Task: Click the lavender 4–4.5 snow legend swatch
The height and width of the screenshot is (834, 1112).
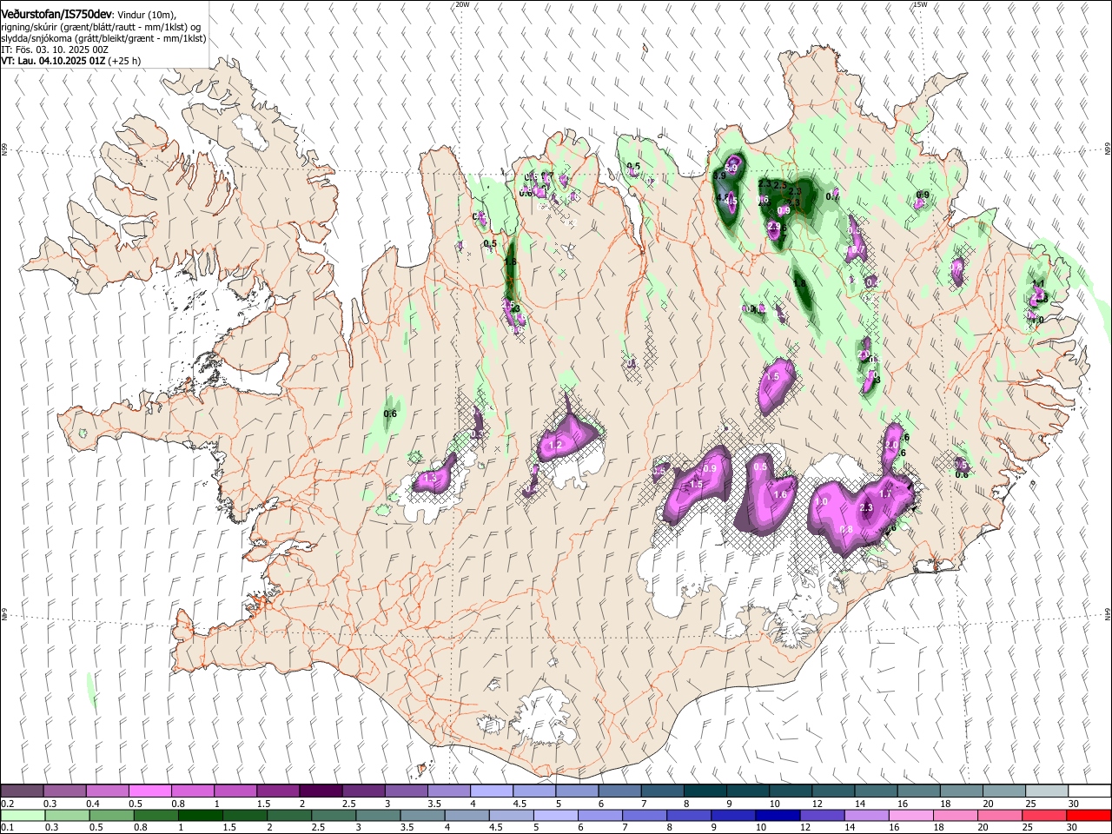Action: pyautogui.click(x=492, y=791)
